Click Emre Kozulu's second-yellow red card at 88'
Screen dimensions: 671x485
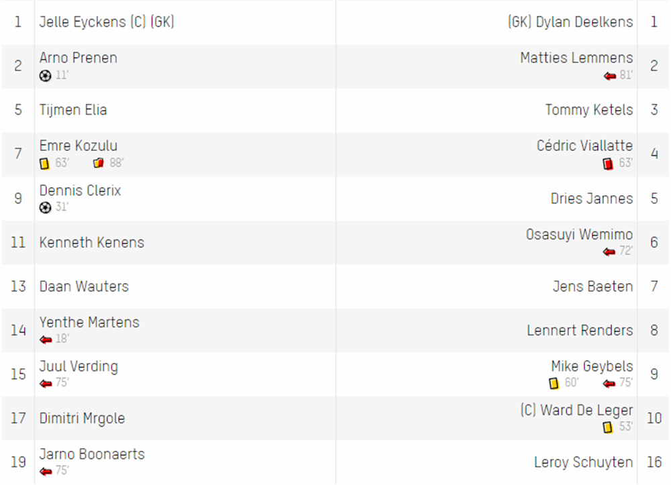(99, 163)
